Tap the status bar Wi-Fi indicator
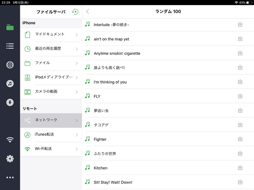The height and width of the screenshot is (190, 254). [x=236, y=3]
